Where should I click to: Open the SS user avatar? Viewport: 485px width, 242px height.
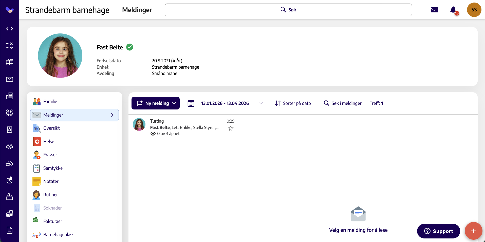pos(474,10)
